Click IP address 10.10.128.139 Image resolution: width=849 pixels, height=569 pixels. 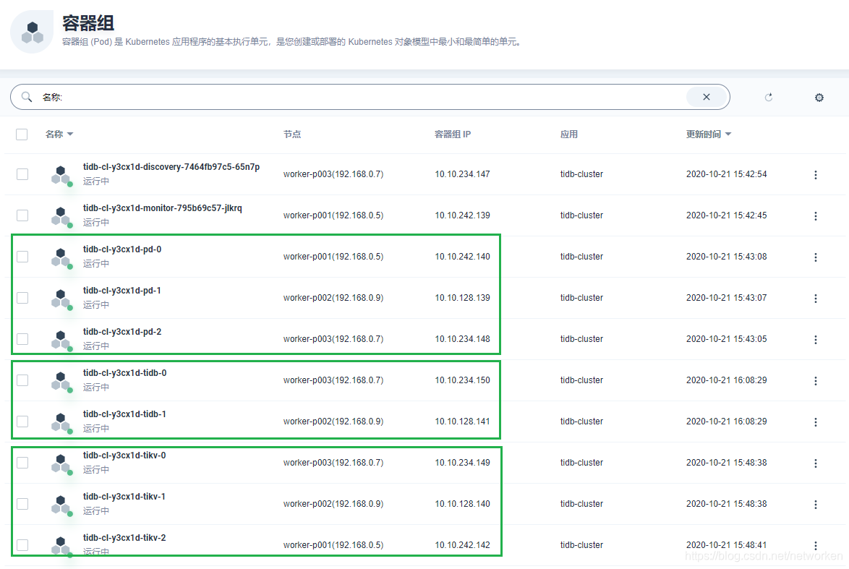tap(462, 298)
